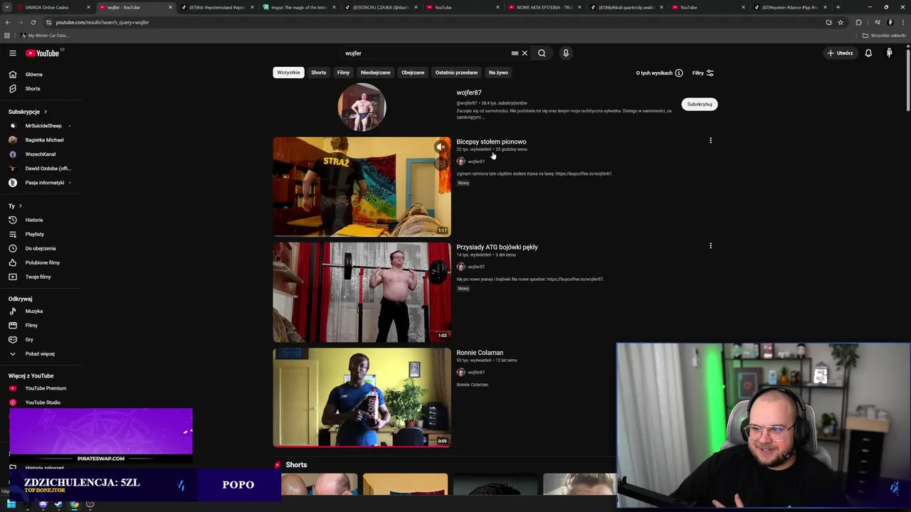Image resolution: width=911 pixels, height=512 pixels.
Task: Open the virtual keyboard icon in the search box
Action: pos(515,53)
